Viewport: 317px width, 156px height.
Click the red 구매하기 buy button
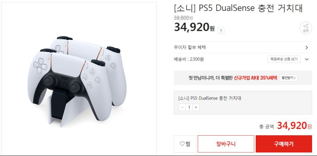pyautogui.click(x=284, y=144)
